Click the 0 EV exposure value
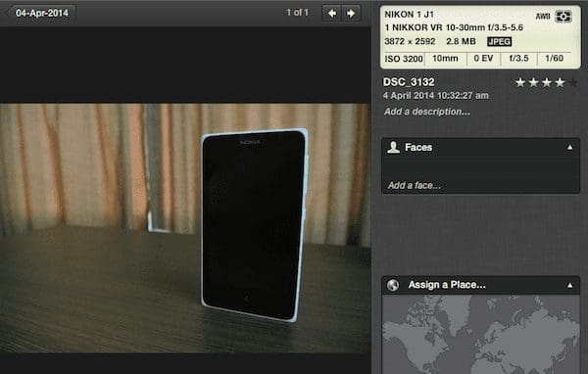The width and height of the screenshot is (588, 374). 483,59
